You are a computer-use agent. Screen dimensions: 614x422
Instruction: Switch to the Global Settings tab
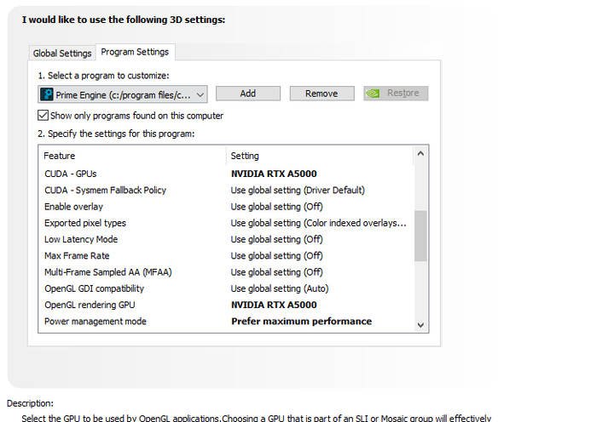pyautogui.click(x=62, y=53)
